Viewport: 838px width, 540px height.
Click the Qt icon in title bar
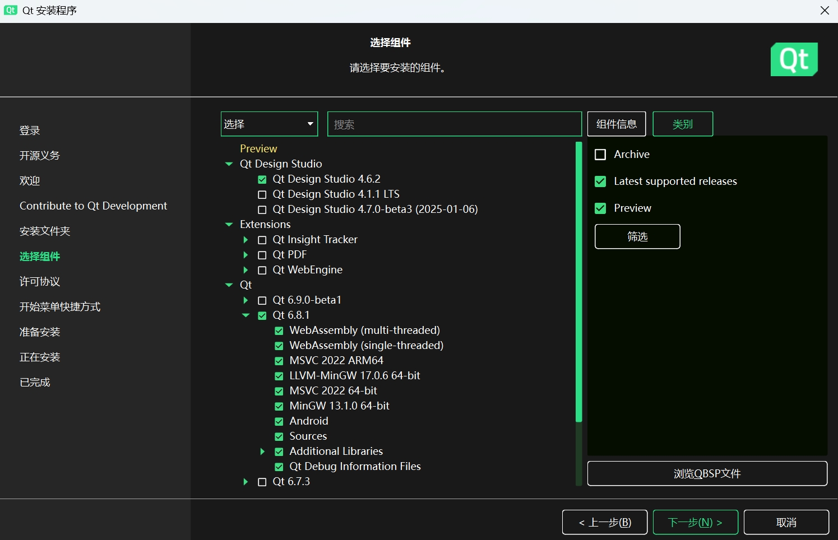(x=10, y=10)
